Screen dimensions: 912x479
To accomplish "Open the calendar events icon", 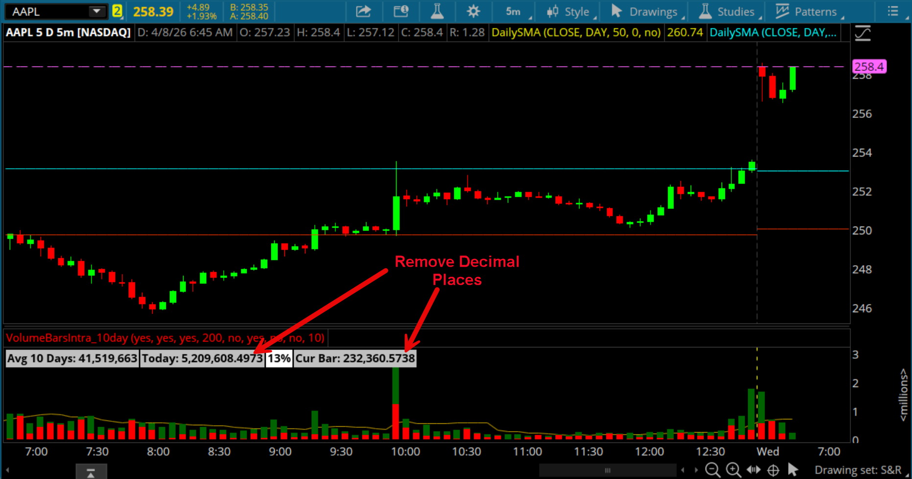I will coord(401,11).
